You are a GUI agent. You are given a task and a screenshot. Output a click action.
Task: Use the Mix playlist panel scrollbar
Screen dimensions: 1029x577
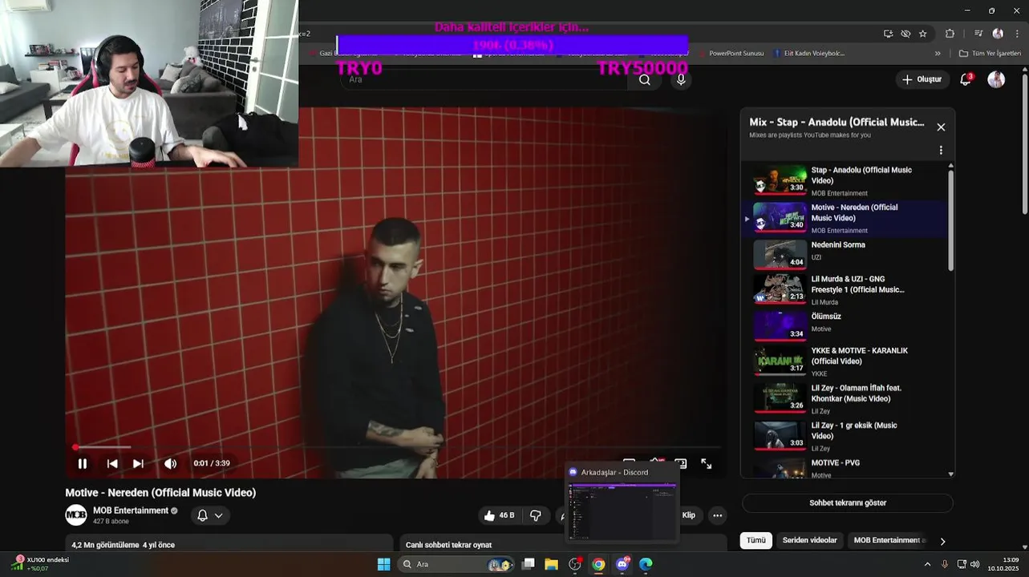(951, 220)
